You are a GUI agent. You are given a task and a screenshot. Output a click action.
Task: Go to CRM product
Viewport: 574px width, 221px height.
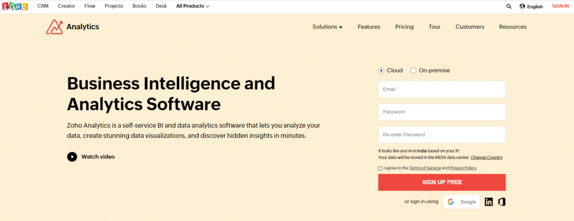(x=43, y=6)
